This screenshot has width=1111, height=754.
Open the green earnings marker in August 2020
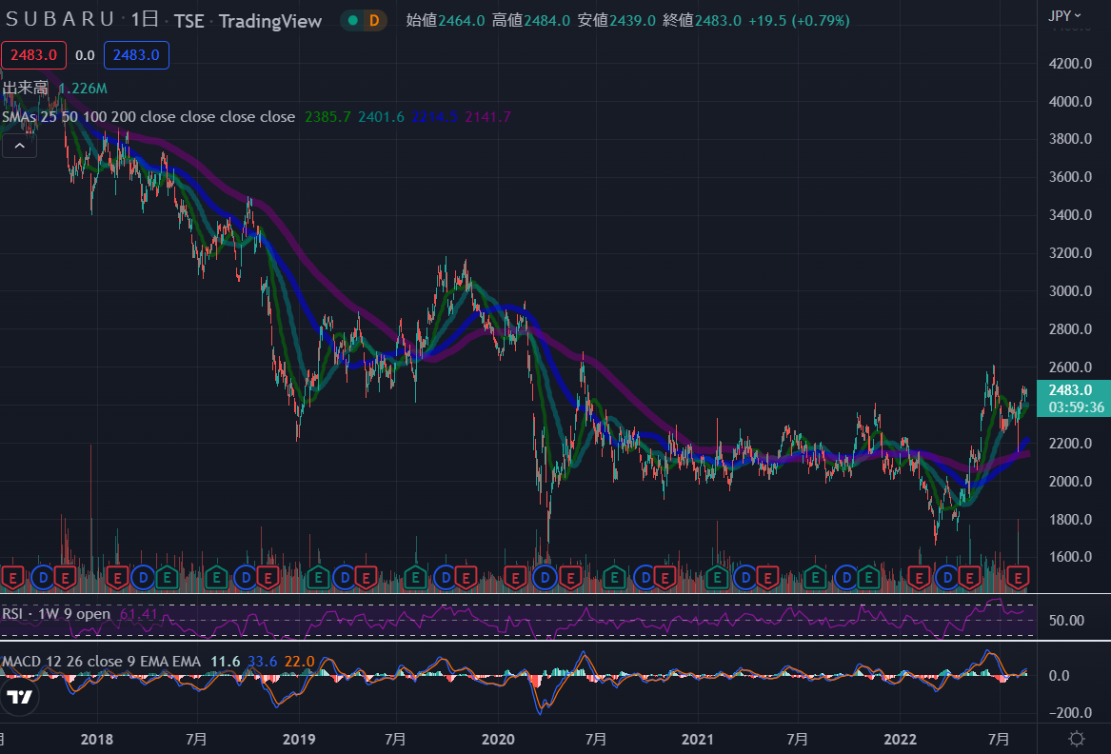614,578
